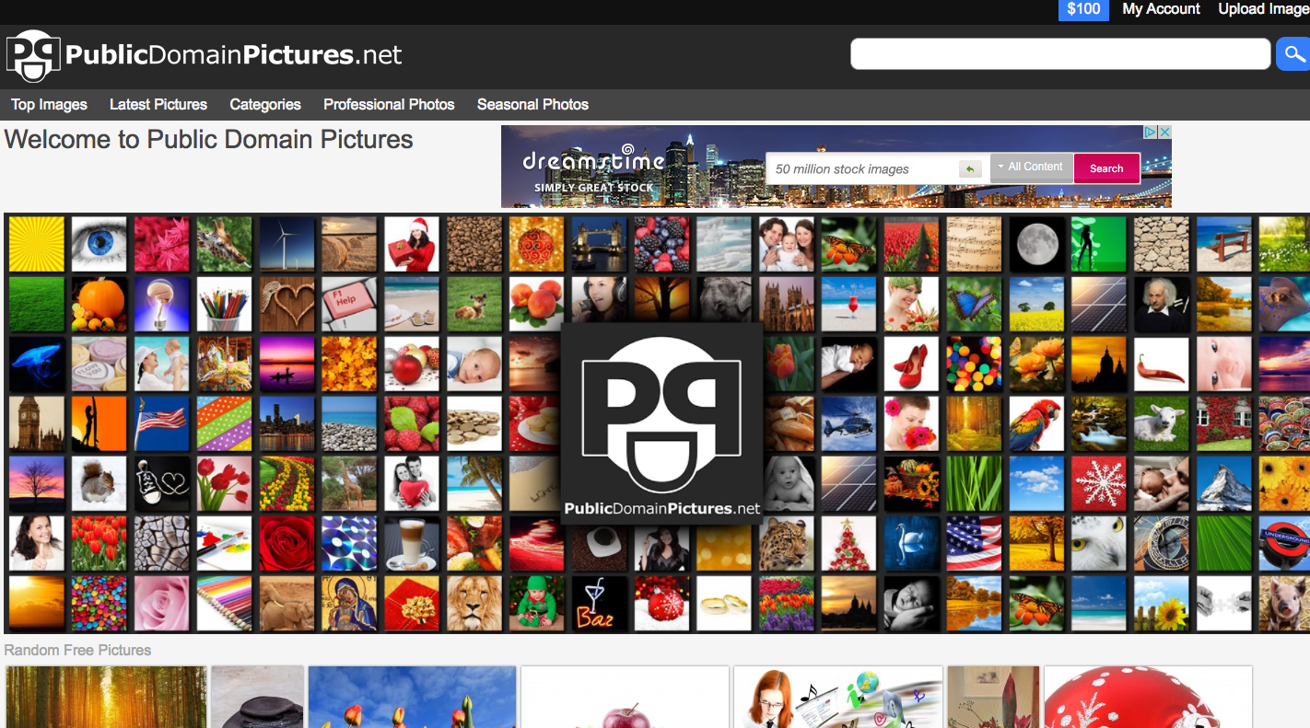Open the squirrel in snow thumbnail
Screen dimensions: 1310x728
[x=99, y=483]
